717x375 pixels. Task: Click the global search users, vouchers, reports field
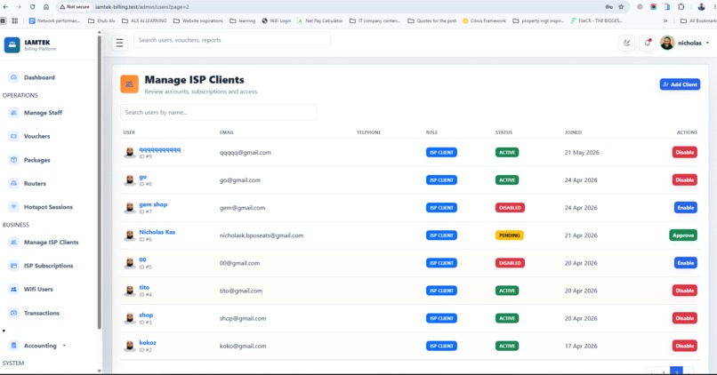232,40
